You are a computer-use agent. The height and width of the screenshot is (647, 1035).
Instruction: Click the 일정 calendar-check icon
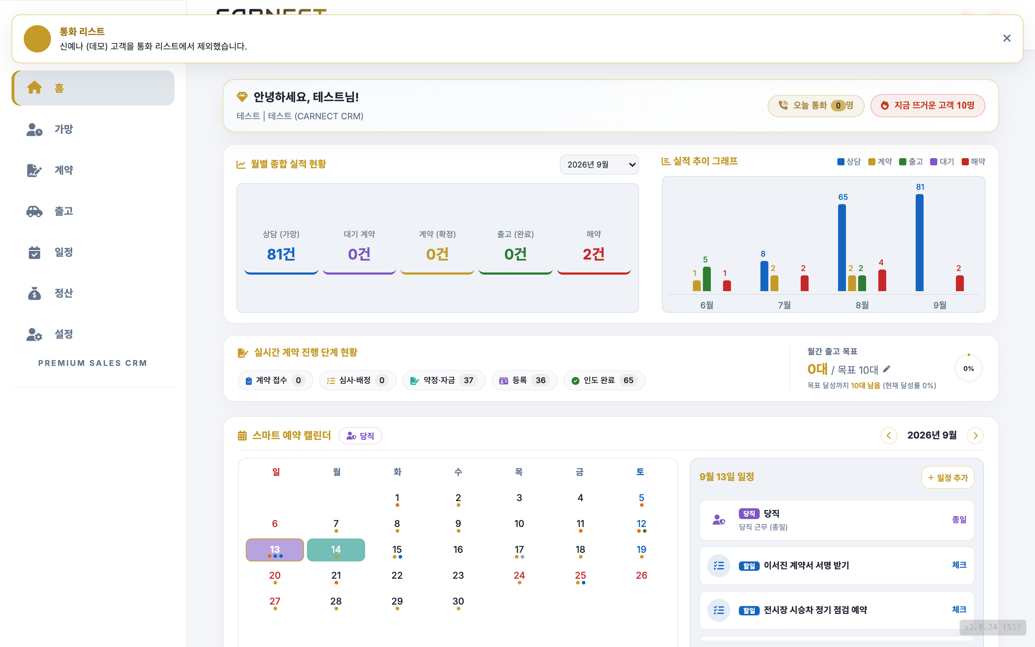pos(34,252)
